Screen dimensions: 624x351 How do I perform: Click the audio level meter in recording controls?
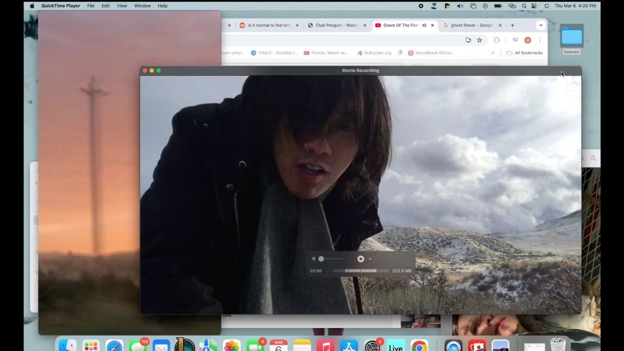(x=361, y=271)
